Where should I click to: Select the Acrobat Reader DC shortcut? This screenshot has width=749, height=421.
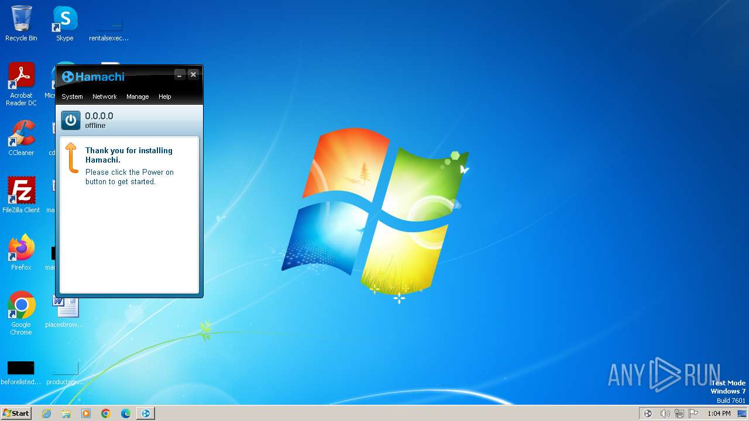tap(21, 84)
